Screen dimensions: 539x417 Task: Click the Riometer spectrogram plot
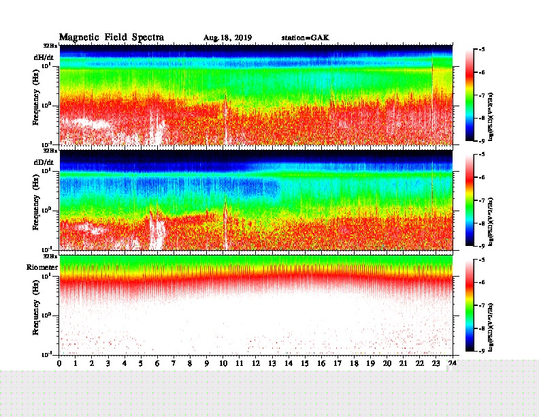click(256, 305)
